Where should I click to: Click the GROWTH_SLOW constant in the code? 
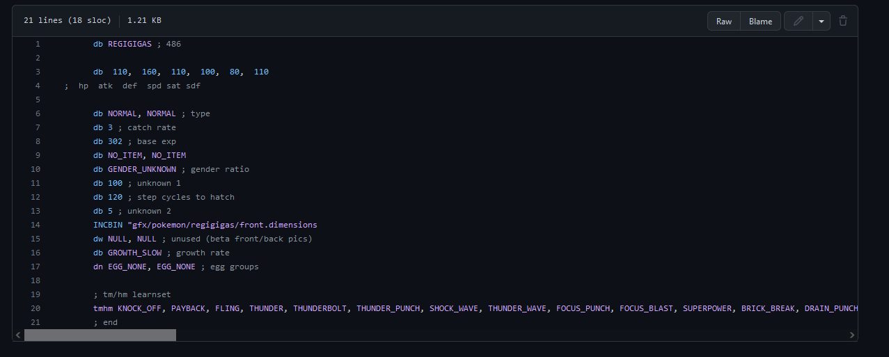(x=134, y=253)
